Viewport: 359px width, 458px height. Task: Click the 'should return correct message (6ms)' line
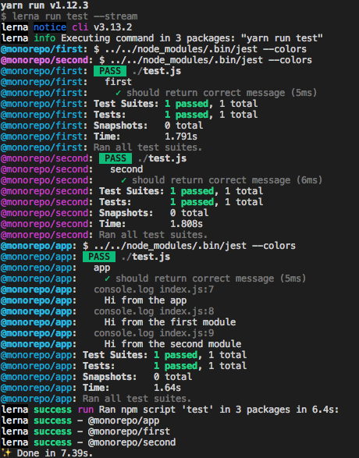click(162, 180)
